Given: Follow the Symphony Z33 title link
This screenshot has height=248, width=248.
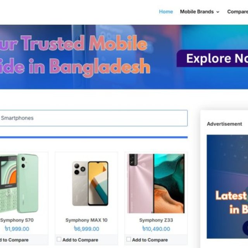Looking at the screenshot, I should 156,220.
